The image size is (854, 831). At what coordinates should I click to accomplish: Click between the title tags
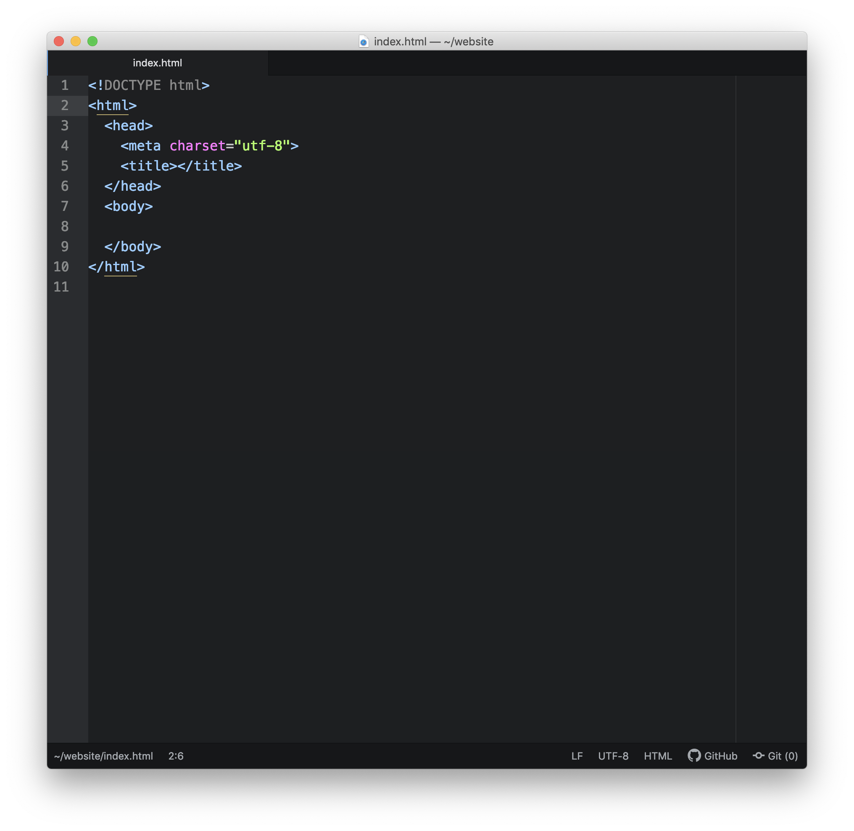point(177,166)
